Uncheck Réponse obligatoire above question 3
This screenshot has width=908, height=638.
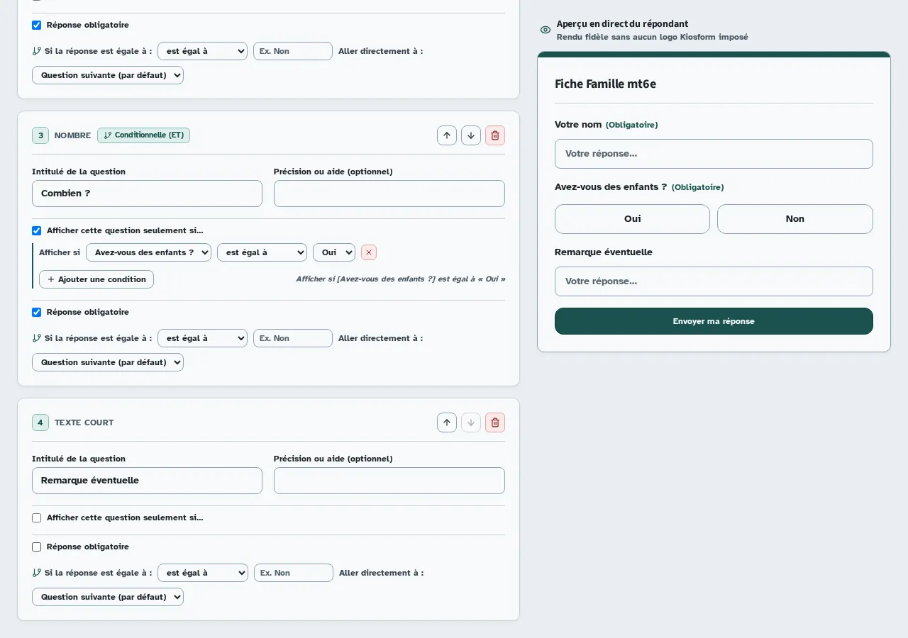pos(37,25)
